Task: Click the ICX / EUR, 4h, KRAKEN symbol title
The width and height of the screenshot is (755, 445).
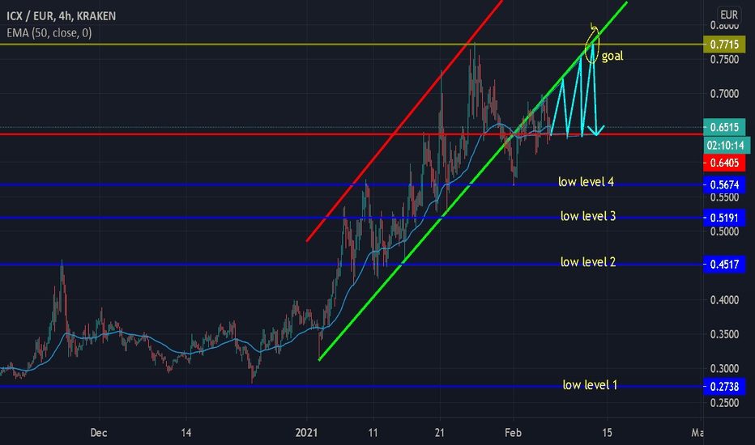Action: coord(61,16)
